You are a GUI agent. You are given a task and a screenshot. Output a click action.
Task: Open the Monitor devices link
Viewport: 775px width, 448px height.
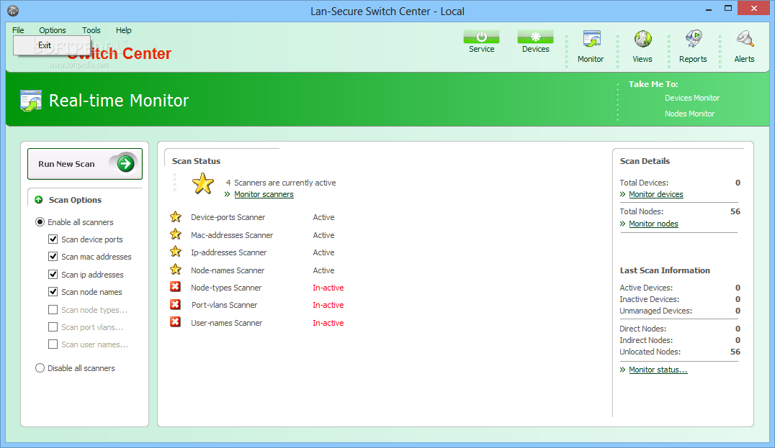656,194
